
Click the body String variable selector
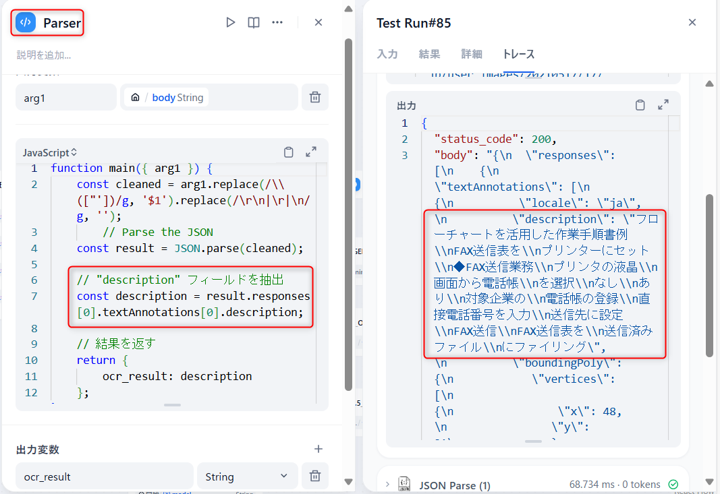[209, 97]
